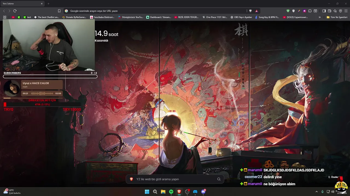The width and height of the screenshot is (350, 196).
Task: Click the search magnifier in the page search box
Action: (219, 179)
